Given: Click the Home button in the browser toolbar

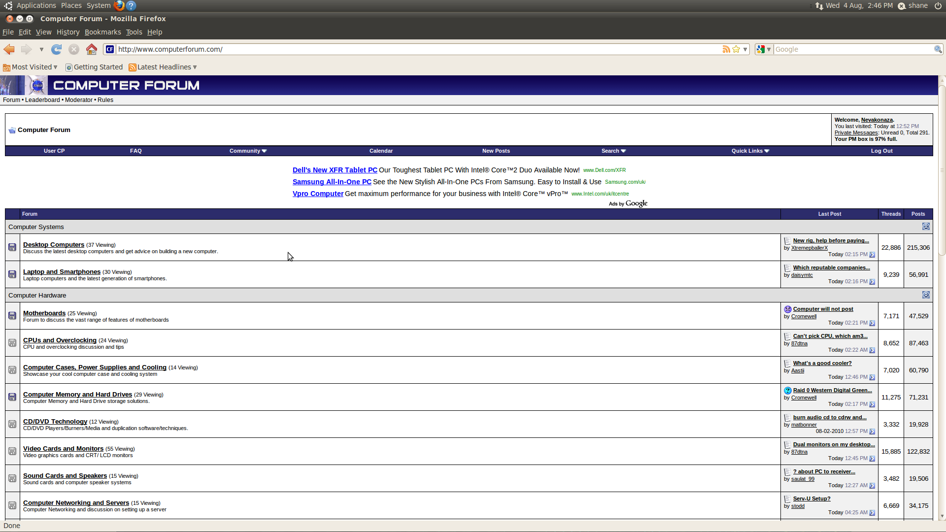Looking at the screenshot, I should 91,49.
